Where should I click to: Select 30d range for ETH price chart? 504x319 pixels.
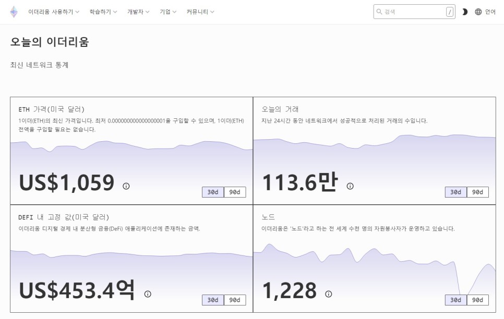pyautogui.click(x=213, y=192)
